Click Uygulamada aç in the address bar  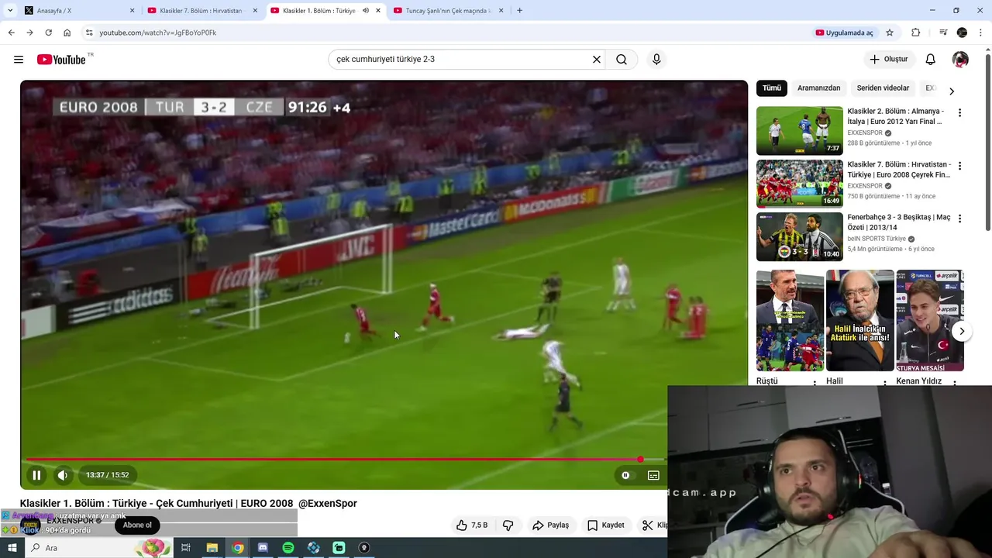point(844,33)
